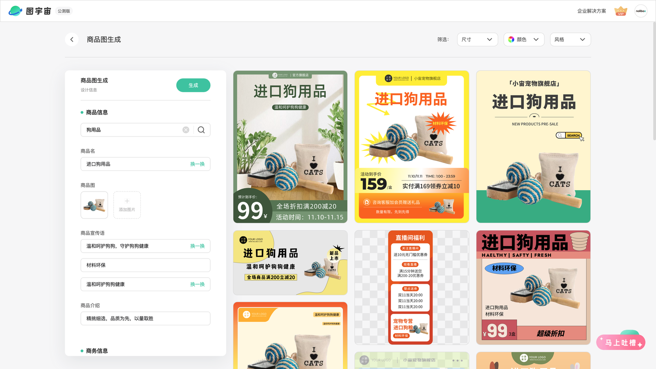Open the green 99¥ poster template

tap(290, 147)
